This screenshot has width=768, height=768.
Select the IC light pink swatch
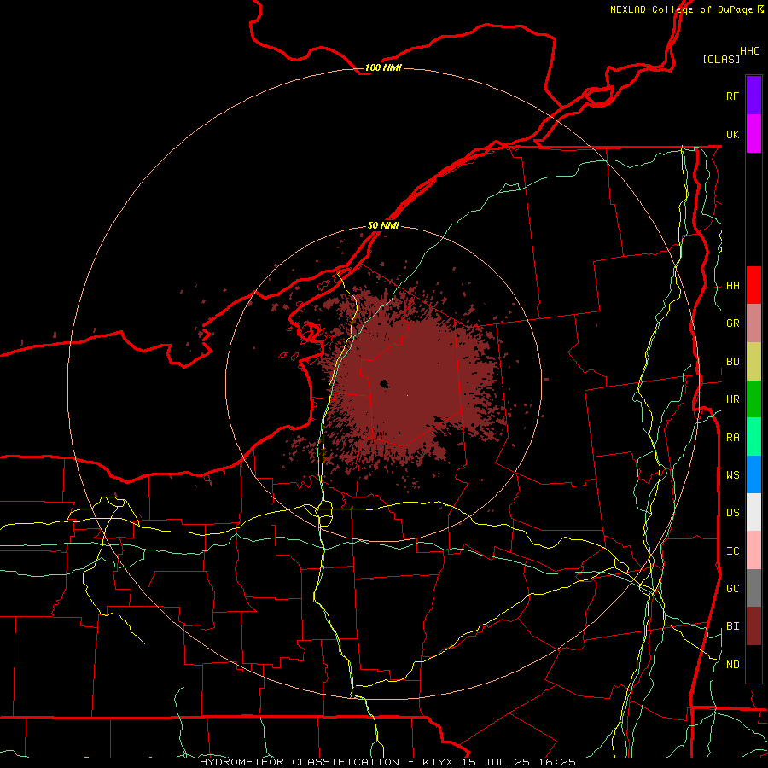tap(753, 550)
